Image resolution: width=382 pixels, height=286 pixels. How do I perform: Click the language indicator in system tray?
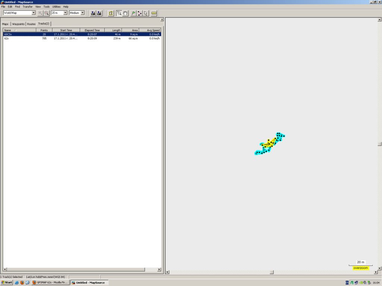pyautogui.click(x=347, y=283)
